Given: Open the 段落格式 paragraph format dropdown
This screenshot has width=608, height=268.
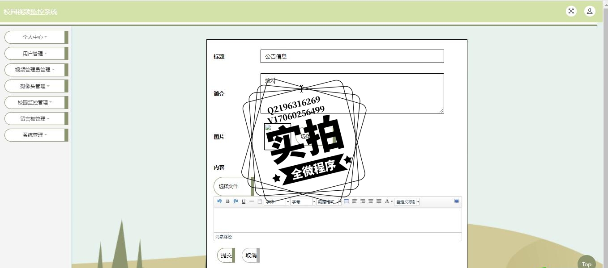Looking at the screenshot, I should tap(329, 202).
